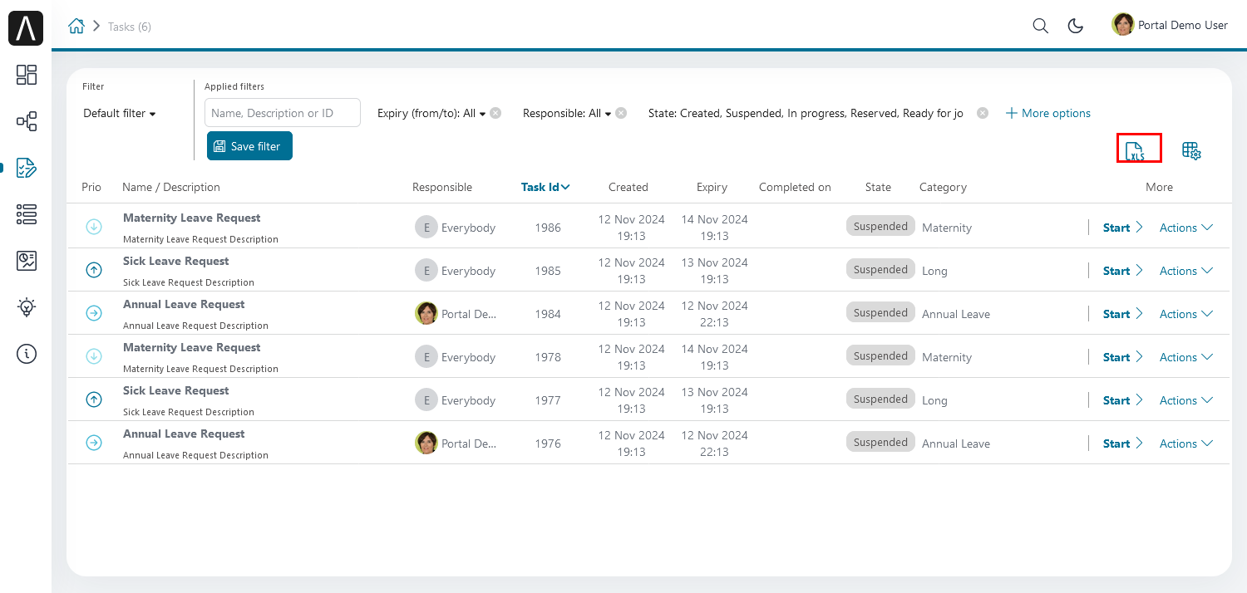Click the Completed on column header

coord(795,187)
